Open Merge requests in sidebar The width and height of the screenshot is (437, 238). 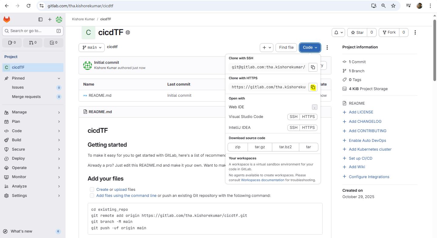(x=26, y=97)
